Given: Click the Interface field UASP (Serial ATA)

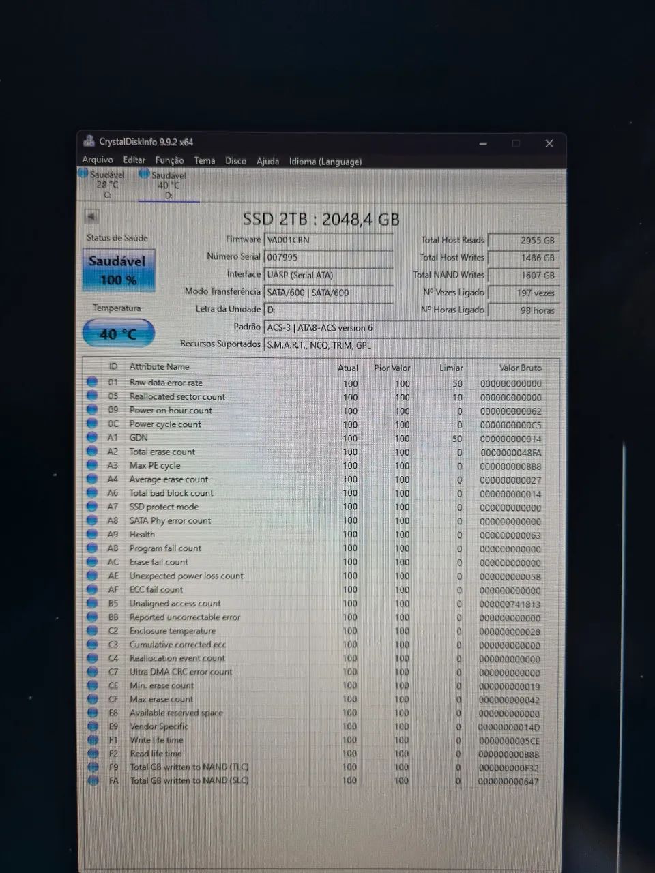Looking at the screenshot, I should point(328,276).
